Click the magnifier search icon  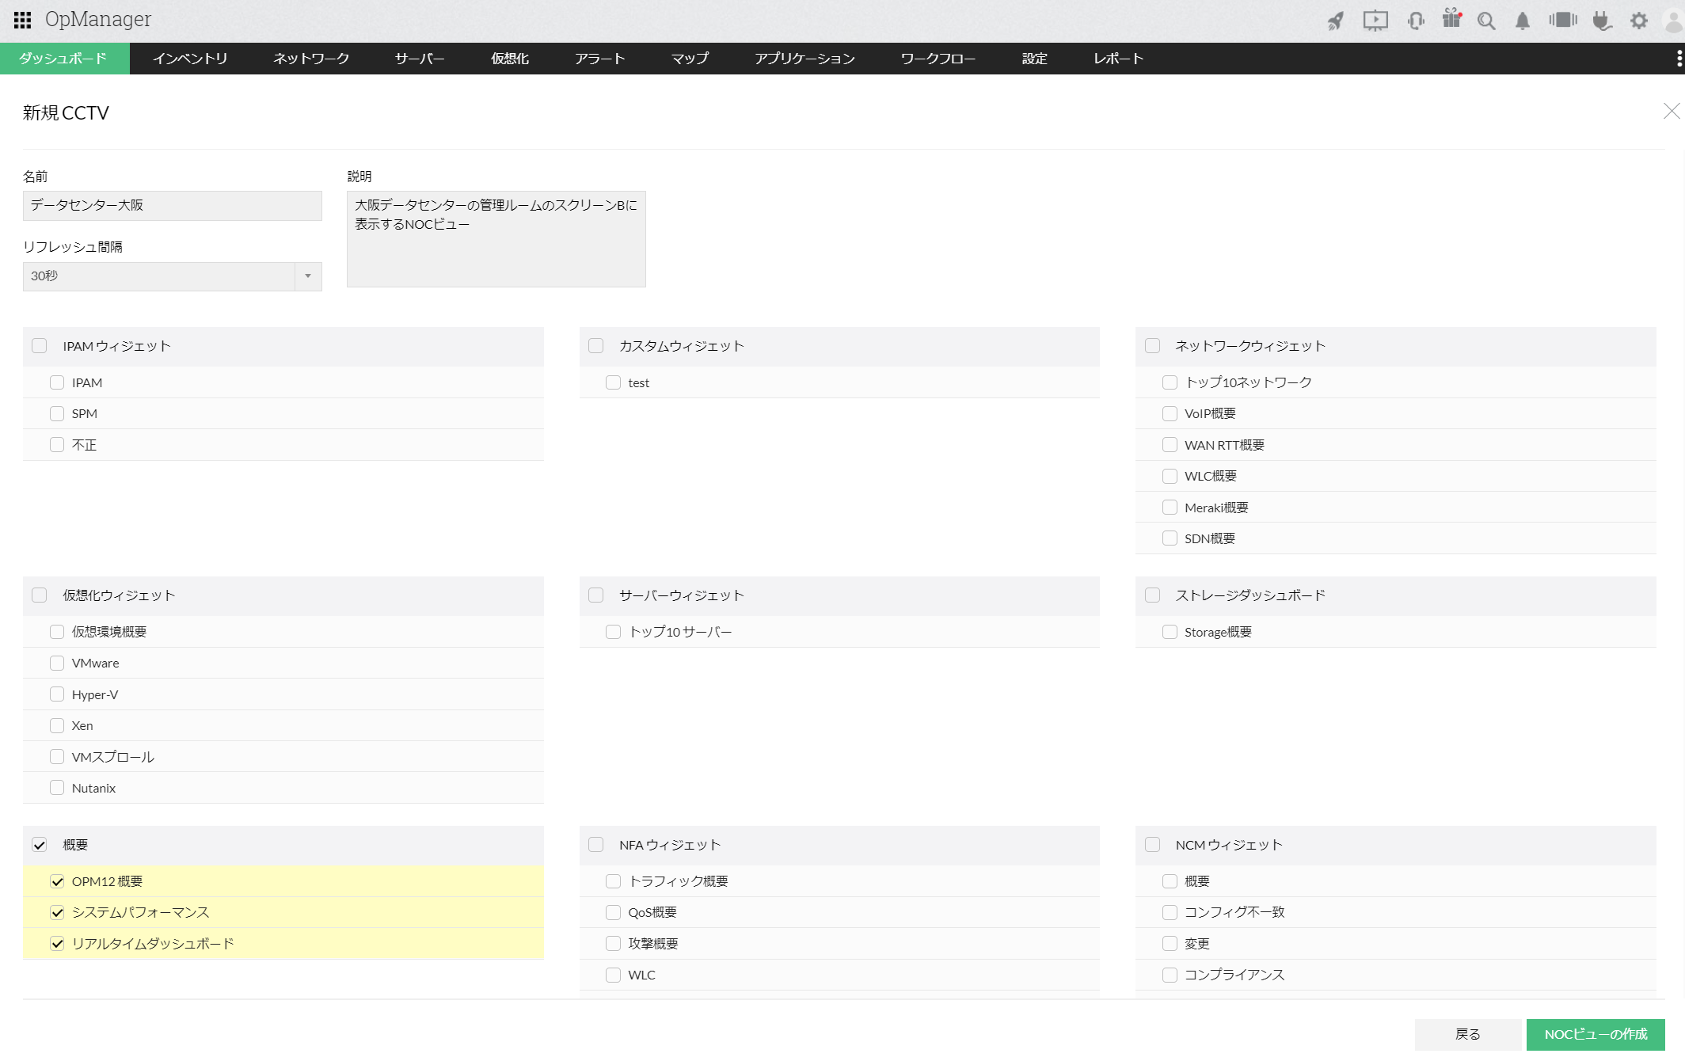[1486, 21]
